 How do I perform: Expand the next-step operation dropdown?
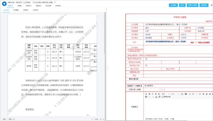tap(155, 86)
